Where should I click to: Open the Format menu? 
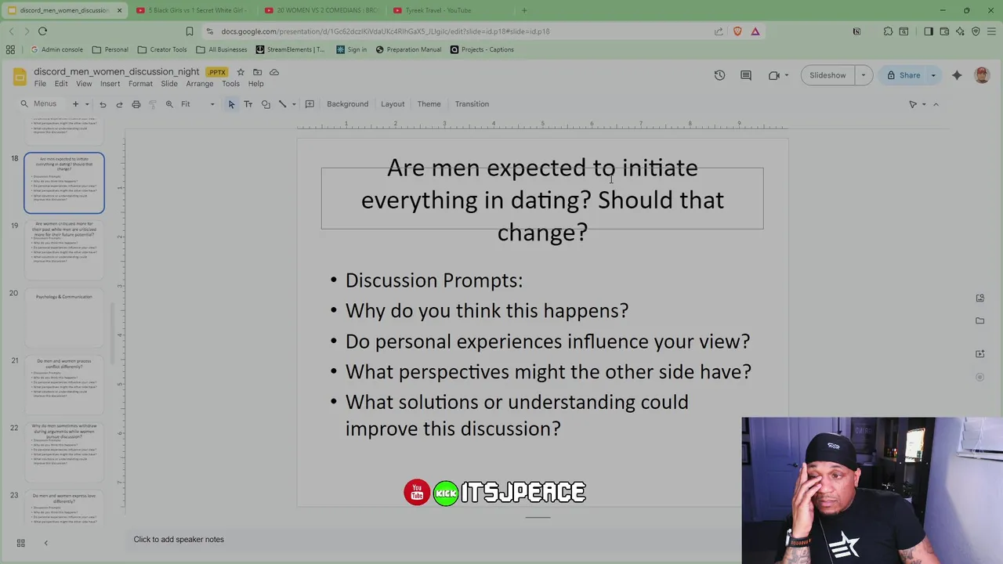tap(140, 84)
